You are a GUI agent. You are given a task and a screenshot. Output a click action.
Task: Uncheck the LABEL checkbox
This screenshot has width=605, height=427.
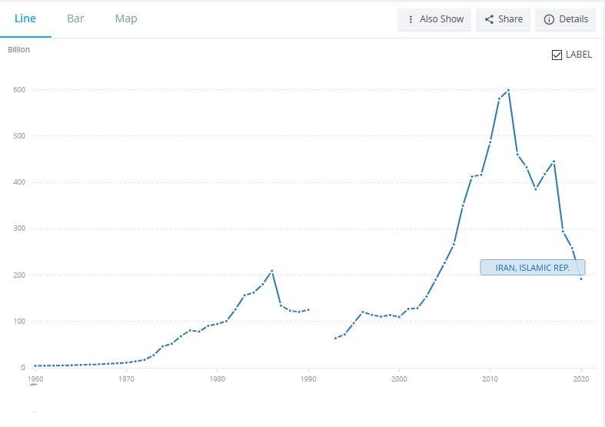(x=557, y=55)
